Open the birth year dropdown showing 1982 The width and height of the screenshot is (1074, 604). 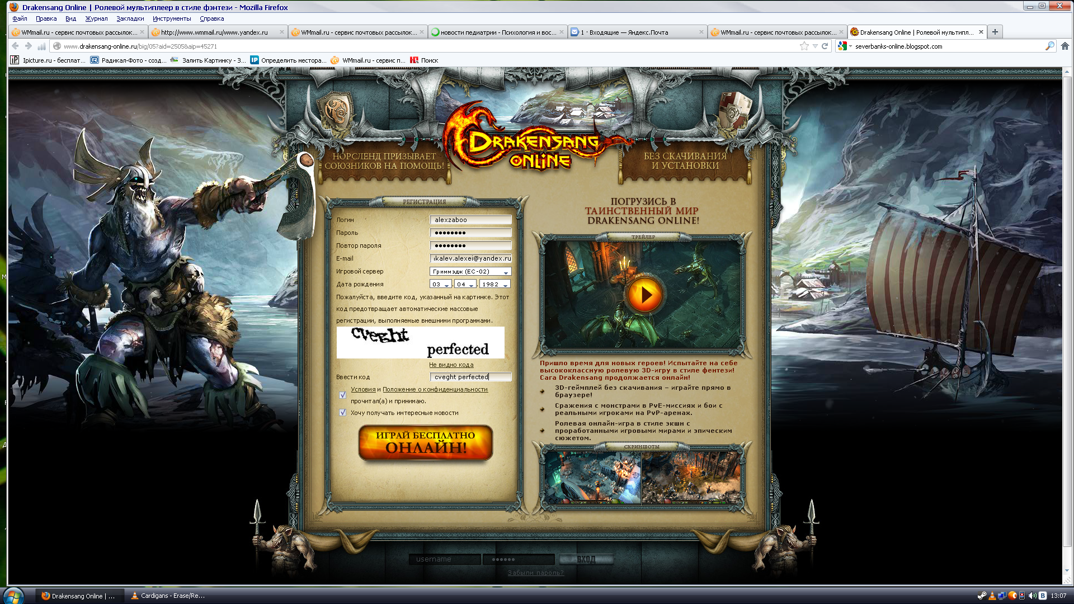click(494, 284)
